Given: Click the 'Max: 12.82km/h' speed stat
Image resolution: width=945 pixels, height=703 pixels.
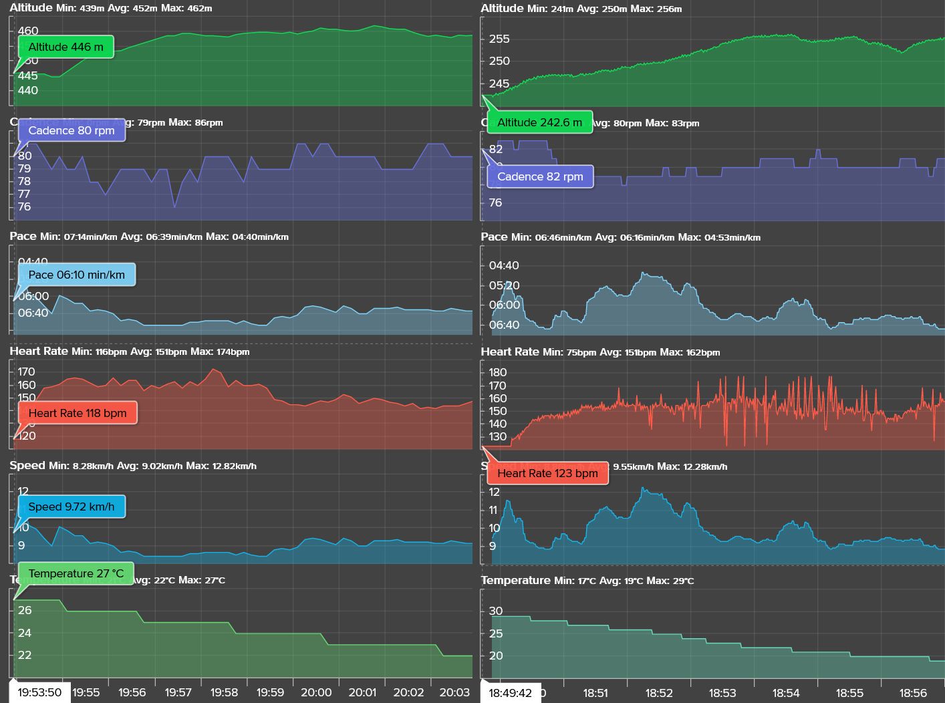Looking at the screenshot, I should (x=221, y=466).
